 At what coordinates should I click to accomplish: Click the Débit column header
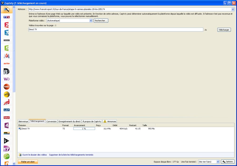click(x=120, y=125)
